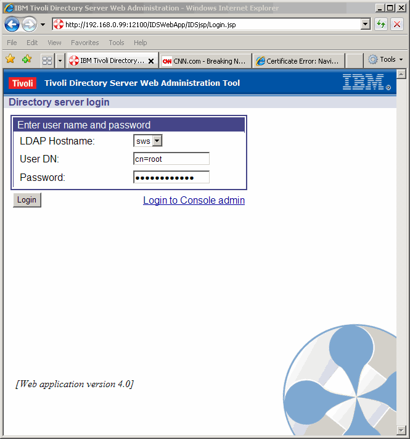
Task: Open the Quick Tabs grid icon
Action: [47, 61]
